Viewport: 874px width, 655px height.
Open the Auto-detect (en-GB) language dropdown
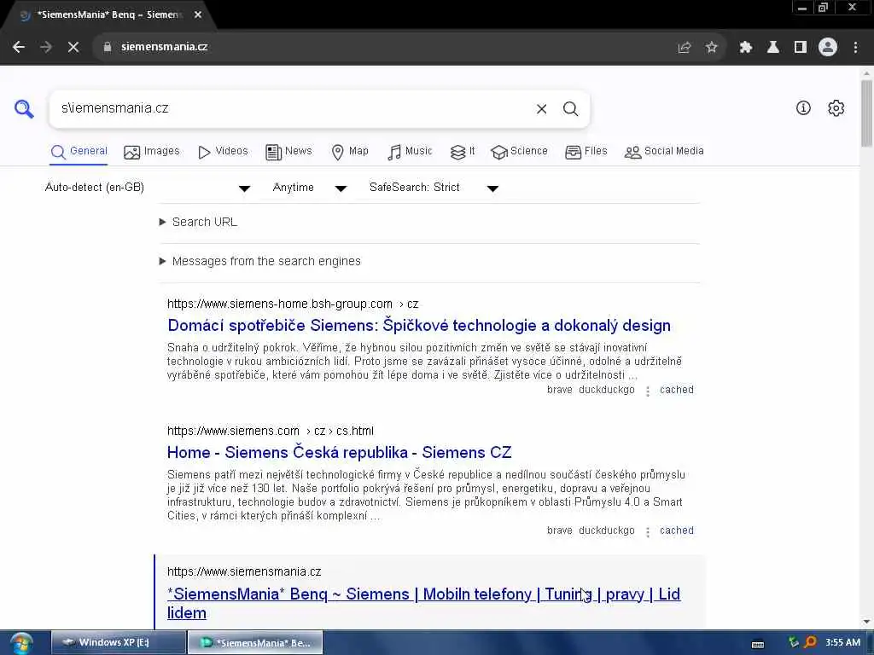tap(148, 188)
